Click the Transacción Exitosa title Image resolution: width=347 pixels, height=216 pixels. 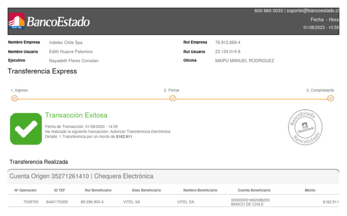click(x=76, y=115)
